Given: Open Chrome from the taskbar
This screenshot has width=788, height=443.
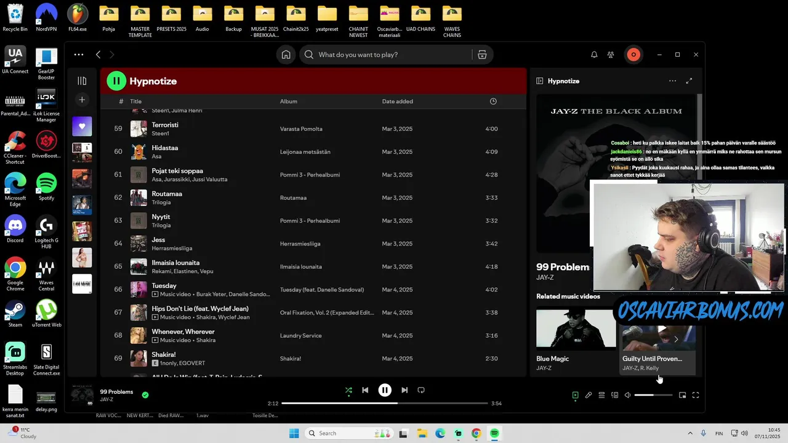Looking at the screenshot, I should pyautogui.click(x=476, y=433).
